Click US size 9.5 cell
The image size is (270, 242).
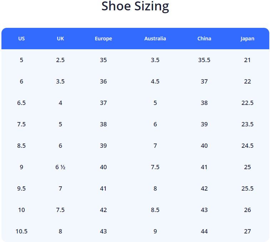pos(21,188)
